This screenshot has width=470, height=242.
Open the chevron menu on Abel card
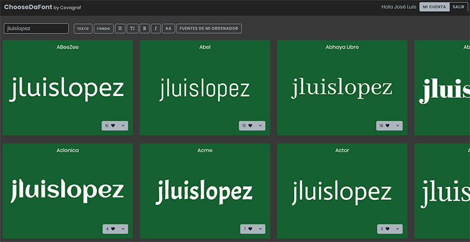(x=260, y=126)
